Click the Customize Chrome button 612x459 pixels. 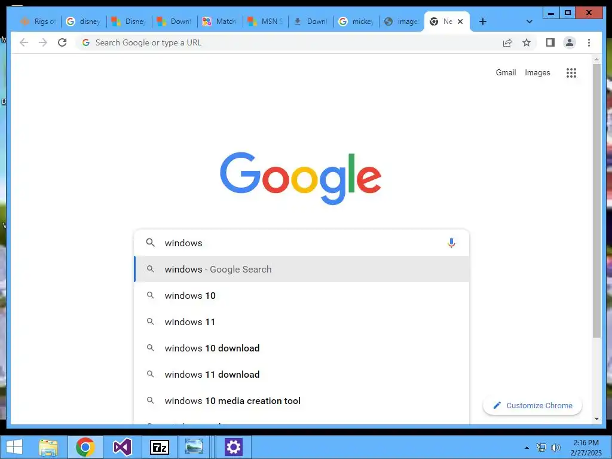533,406
